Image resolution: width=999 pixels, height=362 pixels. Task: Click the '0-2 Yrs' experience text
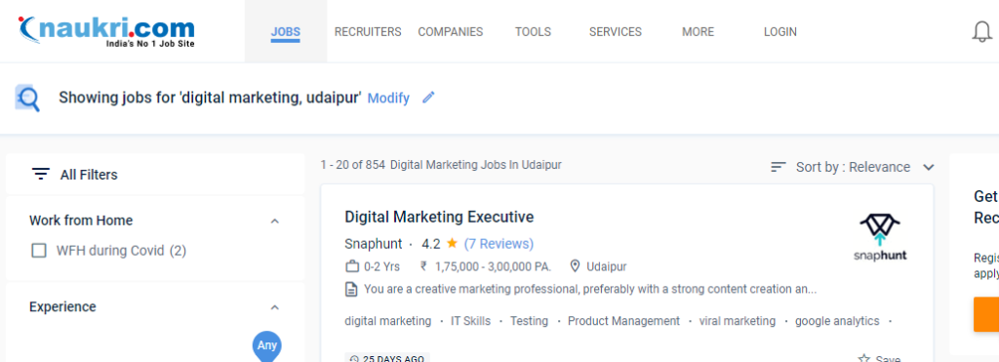point(381,266)
